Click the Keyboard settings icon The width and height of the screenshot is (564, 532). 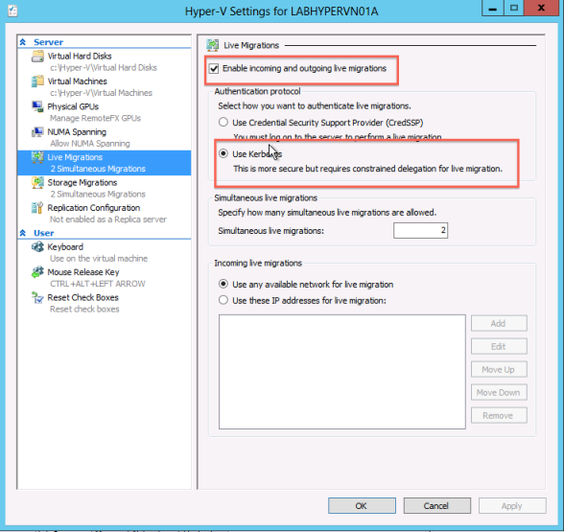(37, 247)
